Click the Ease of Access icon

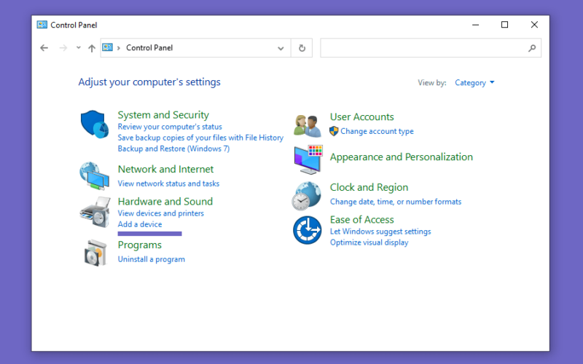coord(307,230)
